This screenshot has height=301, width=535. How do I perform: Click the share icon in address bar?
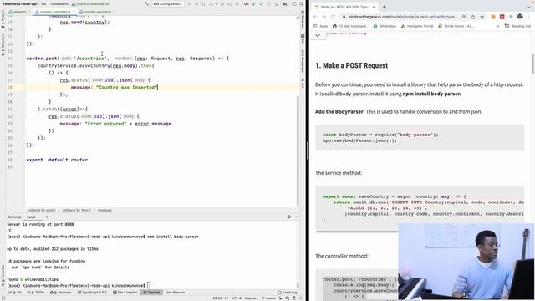pyautogui.click(x=473, y=17)
